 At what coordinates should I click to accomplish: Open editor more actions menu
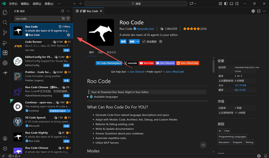coord(264,11)
